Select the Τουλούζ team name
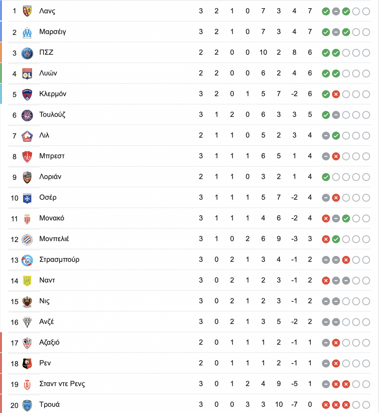The width and height of the screenshot is (379, 413). (x=52, y=115)
